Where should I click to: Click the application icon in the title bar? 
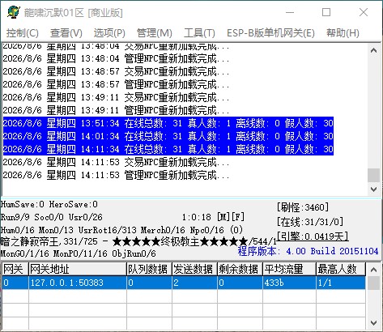(14, 12)
